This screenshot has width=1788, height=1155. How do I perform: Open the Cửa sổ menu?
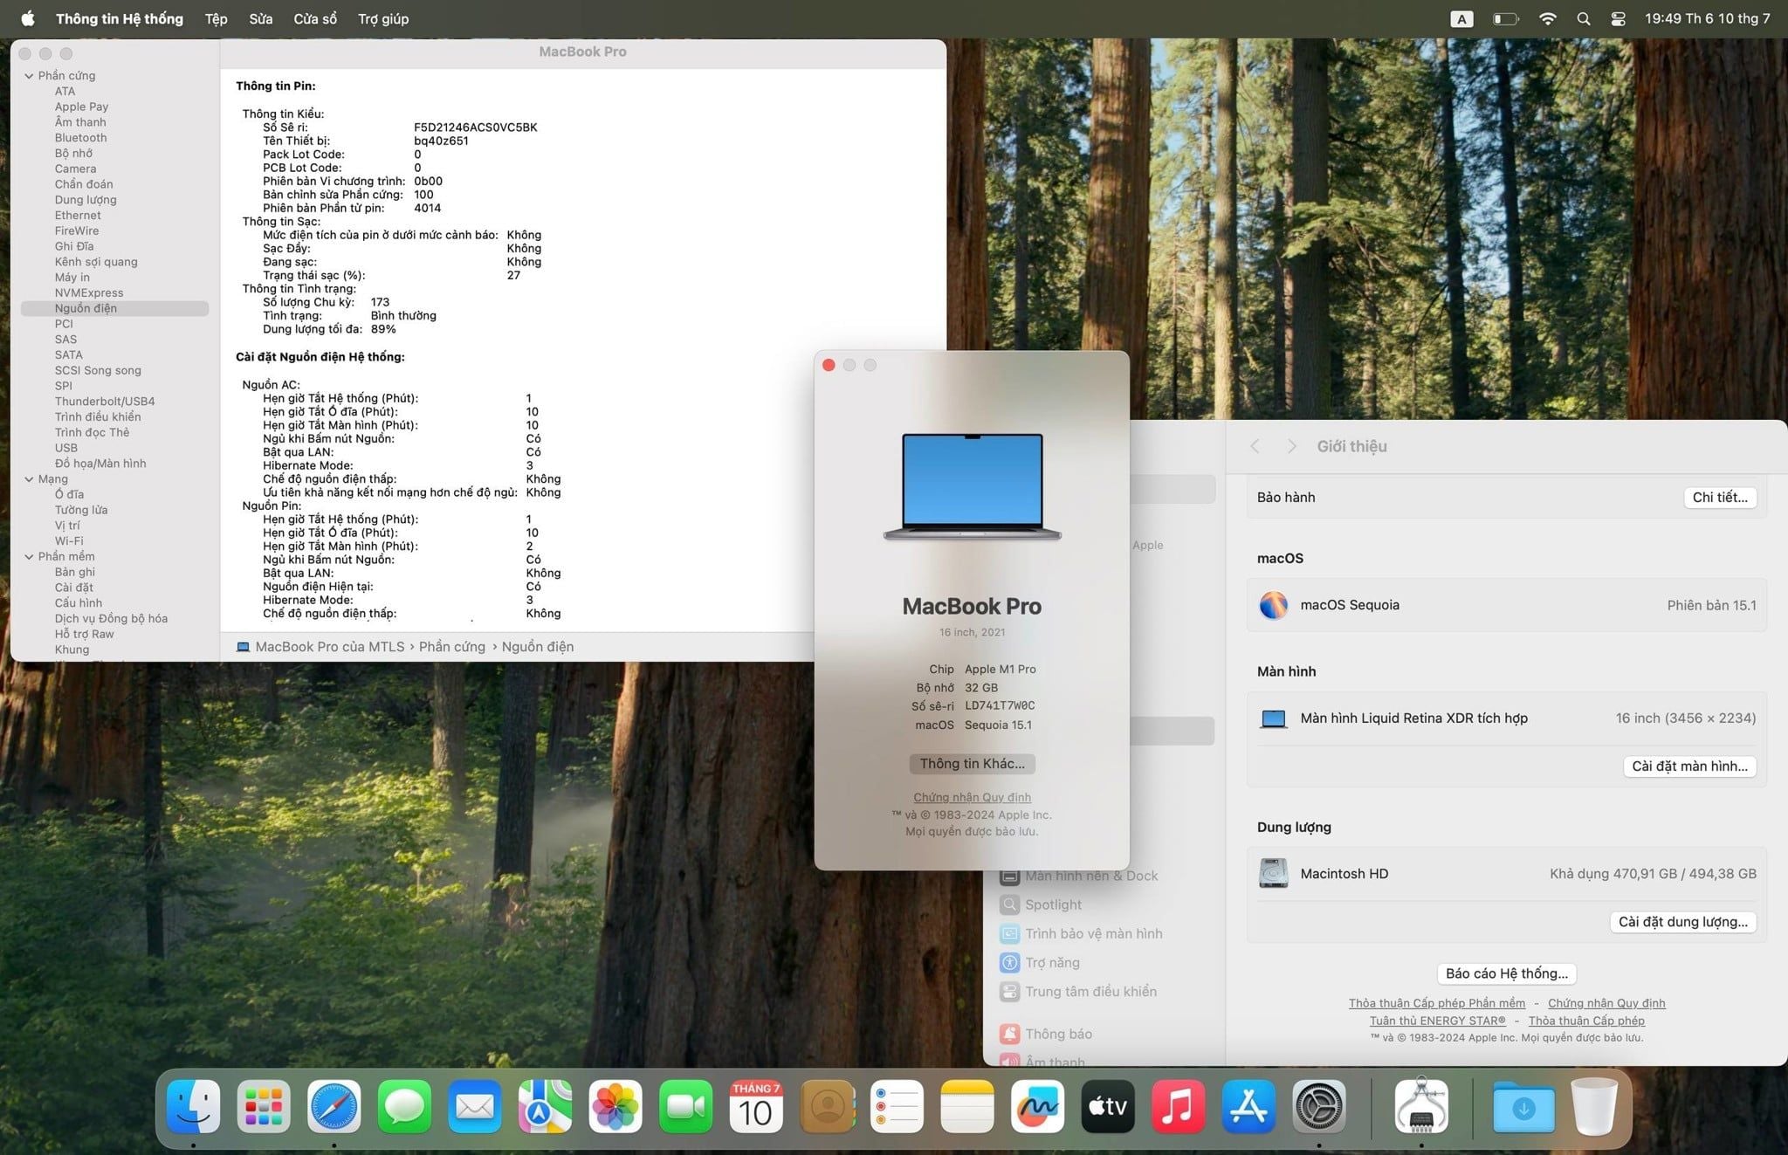(315, 18)
